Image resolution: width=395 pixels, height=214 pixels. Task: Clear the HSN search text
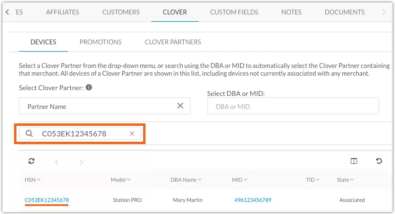click(x=132, y=134)
